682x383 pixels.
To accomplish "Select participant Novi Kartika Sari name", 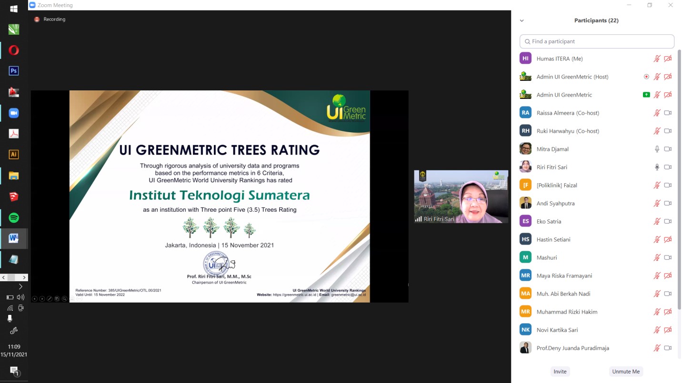I will coord(557,330).
